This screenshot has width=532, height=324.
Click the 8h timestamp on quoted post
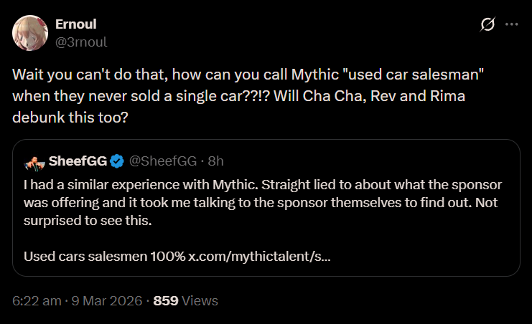pos(216,159)
